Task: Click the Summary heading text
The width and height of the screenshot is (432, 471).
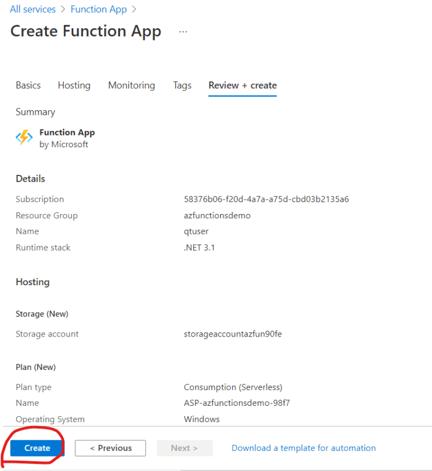Action: (35, 112)
